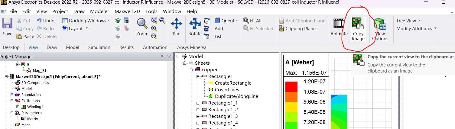Select the Rotate tool icon
455x129 pixels.
click(x=195, y=24)
